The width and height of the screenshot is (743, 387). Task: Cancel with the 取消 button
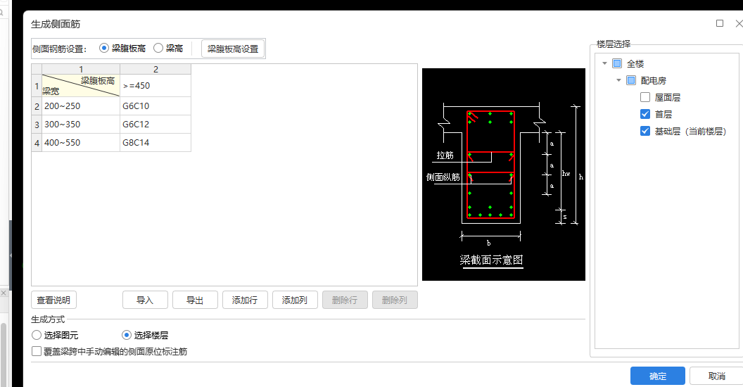[717, 376]
